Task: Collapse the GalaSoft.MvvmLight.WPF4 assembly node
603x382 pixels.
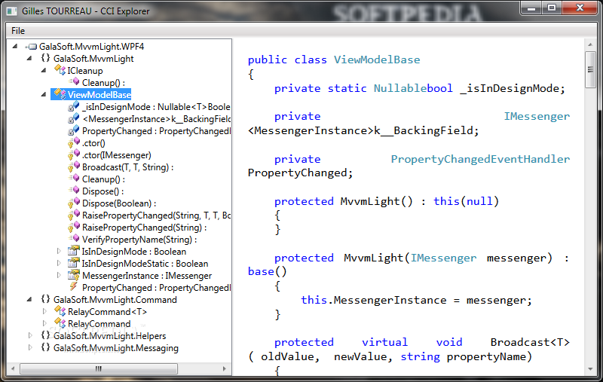Action: coord(15,47)
